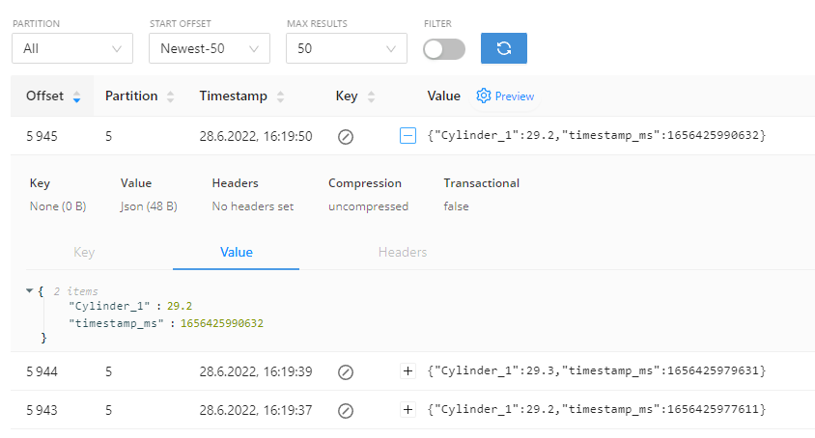Image resolution: width=815 pixels, height=438 pixels.
Task: Click offset value 5 944
Action: 42,372
